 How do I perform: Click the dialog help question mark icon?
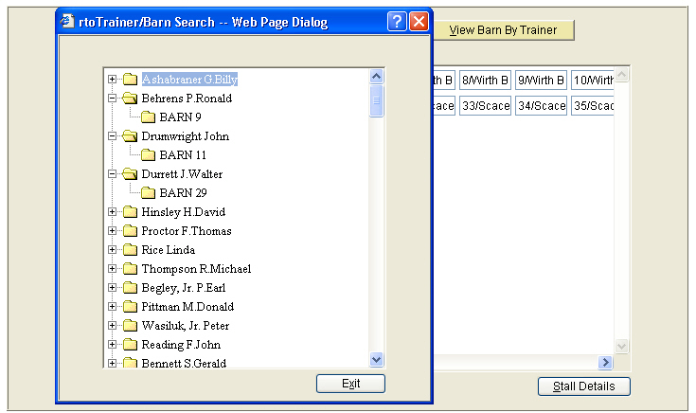398,22
